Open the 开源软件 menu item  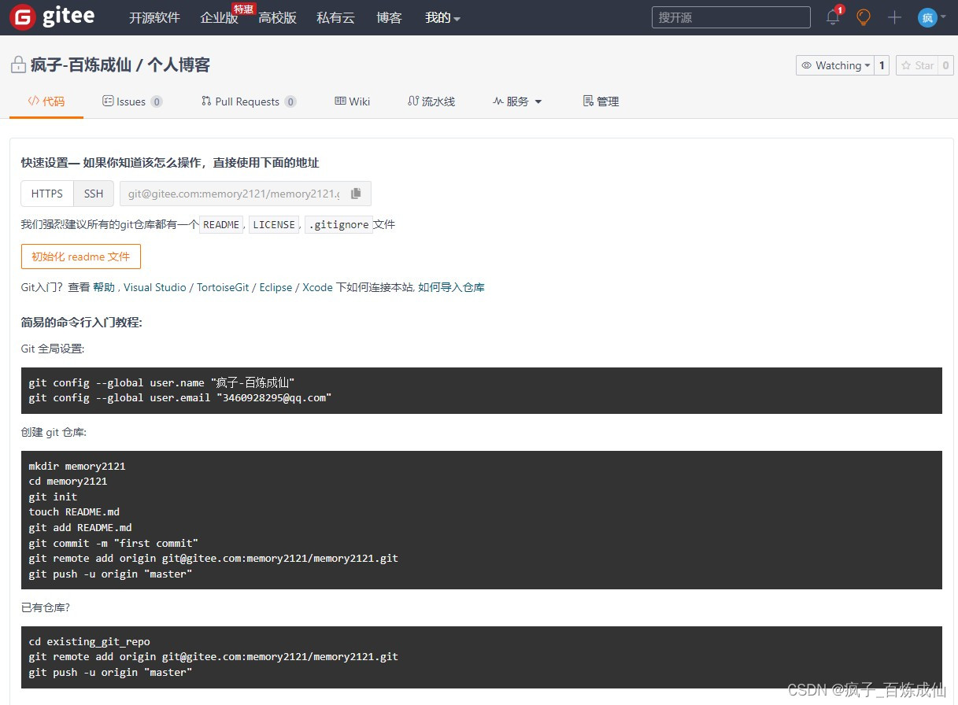[154, 17]
